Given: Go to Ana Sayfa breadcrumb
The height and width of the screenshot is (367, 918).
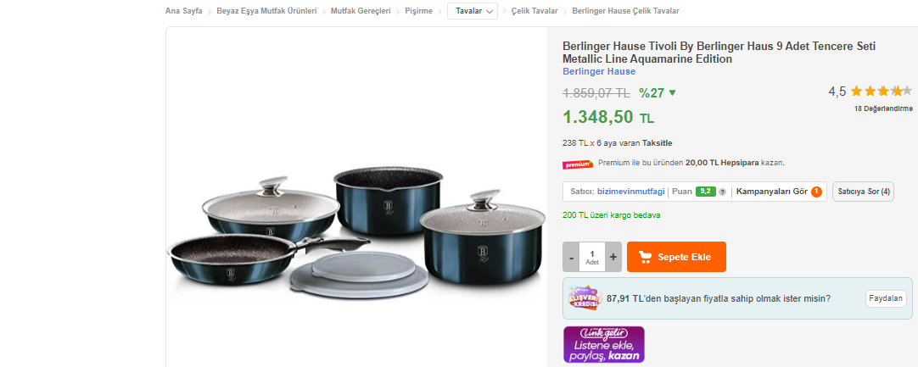Looking at the screenshot, I should coord(184,11).
